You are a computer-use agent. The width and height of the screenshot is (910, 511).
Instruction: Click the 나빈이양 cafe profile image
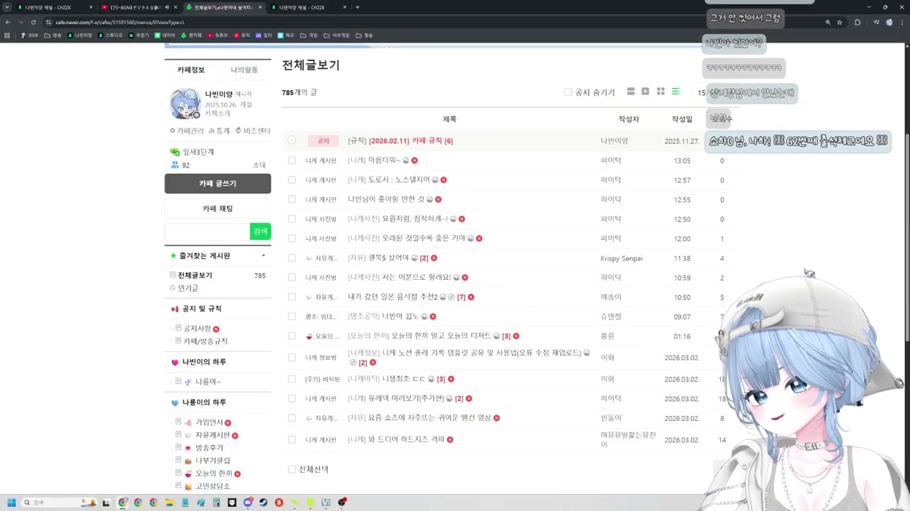[185, 104]
